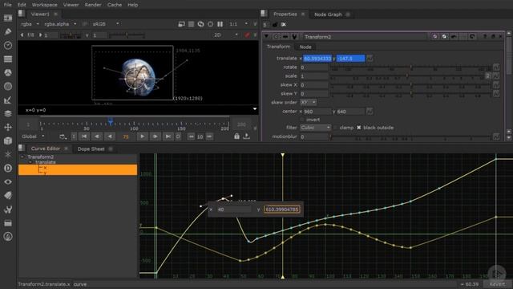This screenshot has height=289, width=513.
Task: Enable the clamp checkbox
Action: (335, 128)
